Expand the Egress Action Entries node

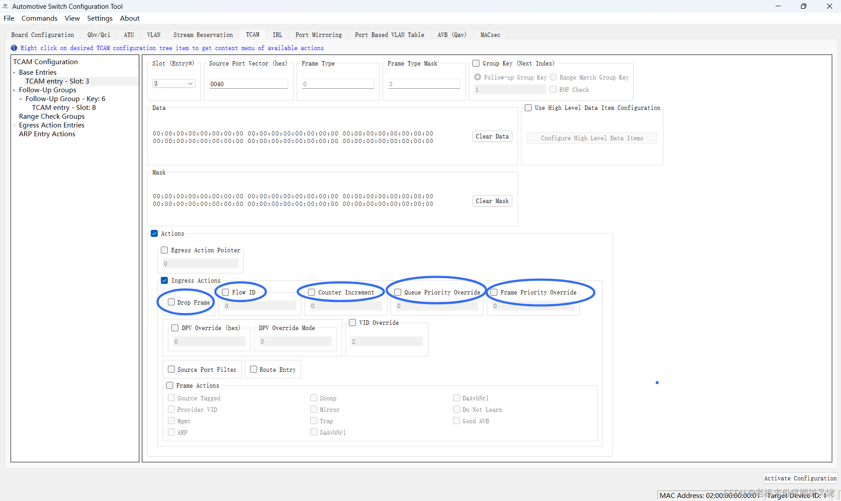tap(14, 125)
